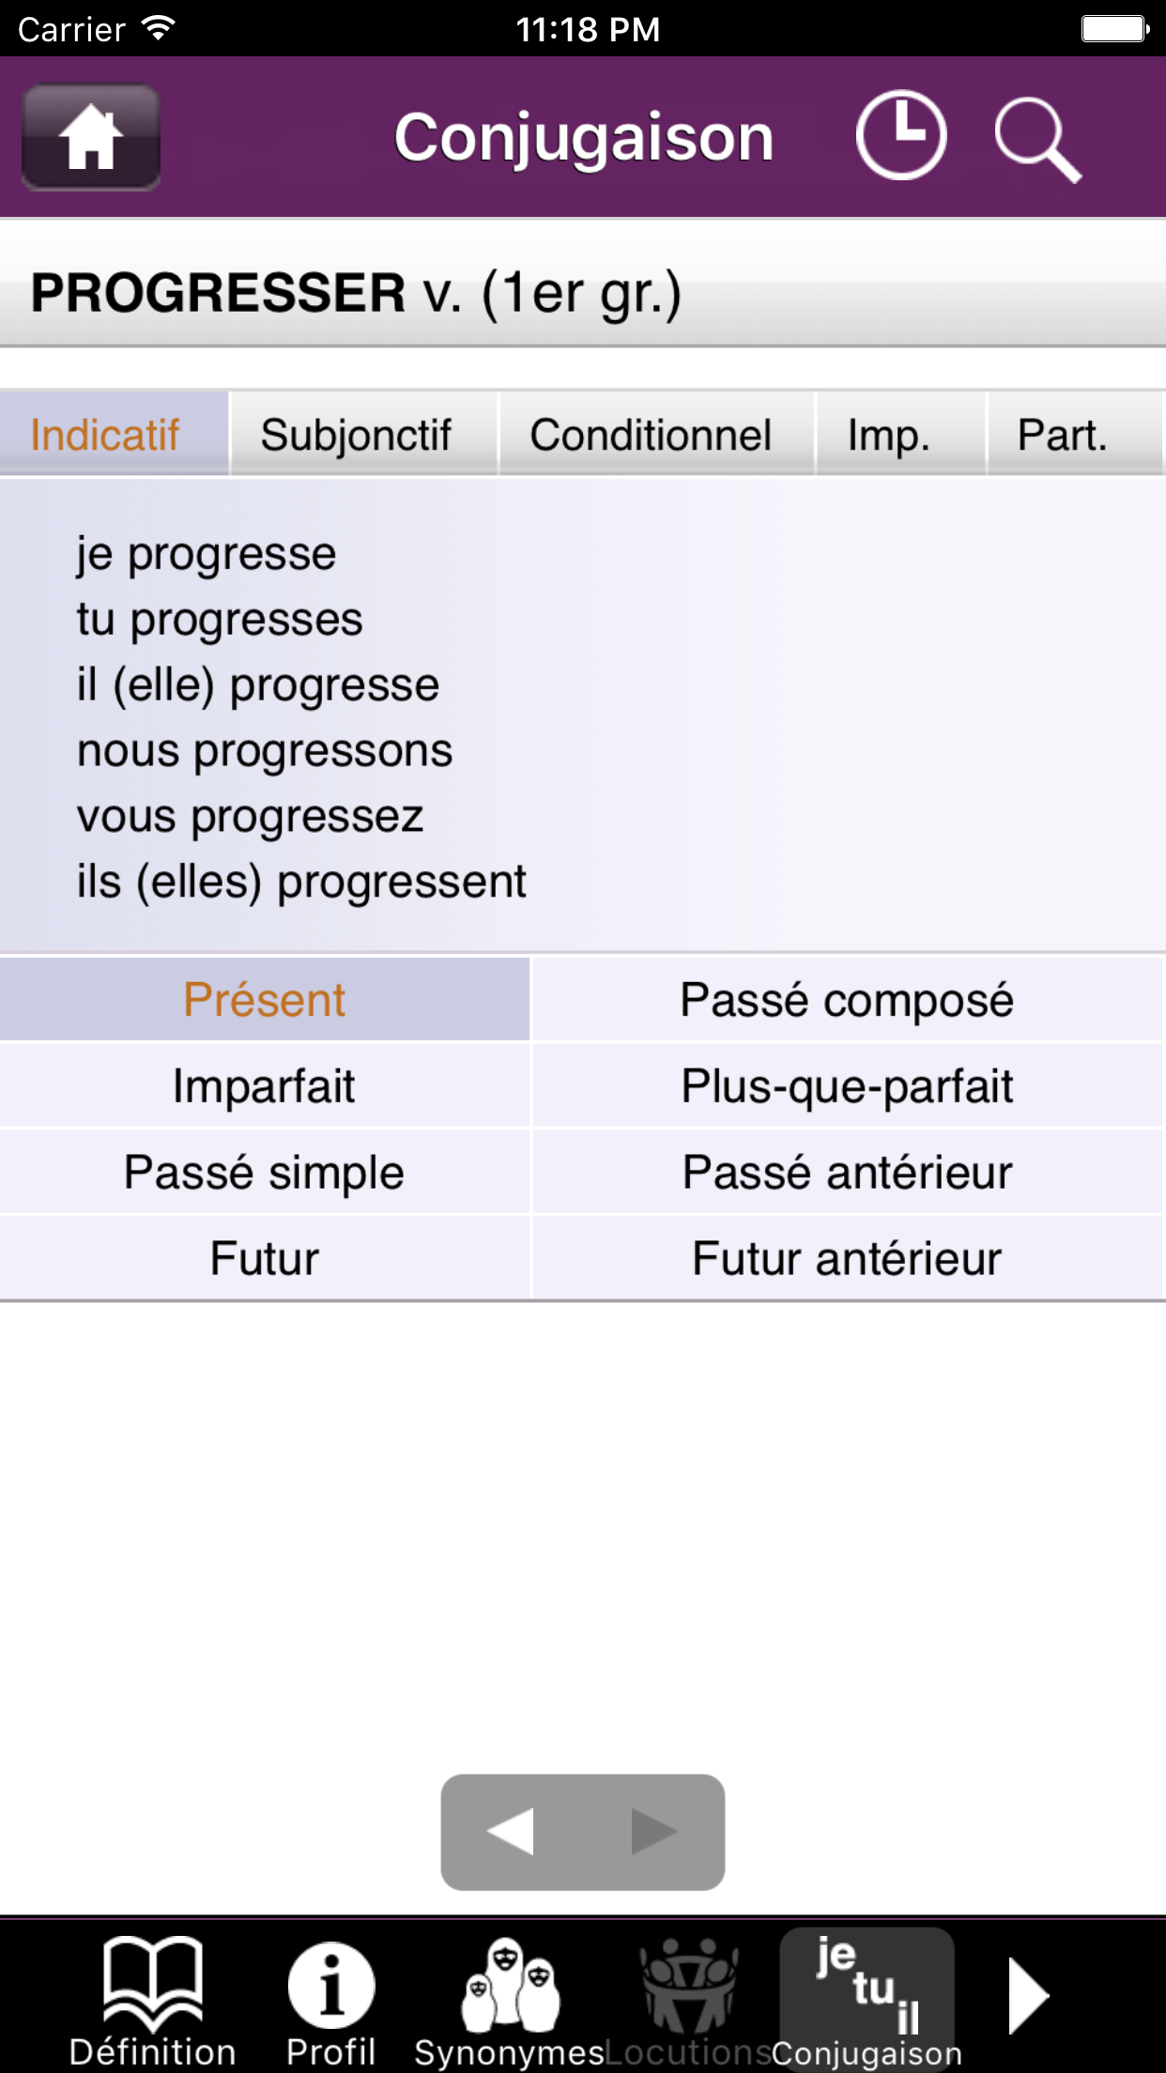
Task: Open the search magnifier icon
Action: [1037, 141]
